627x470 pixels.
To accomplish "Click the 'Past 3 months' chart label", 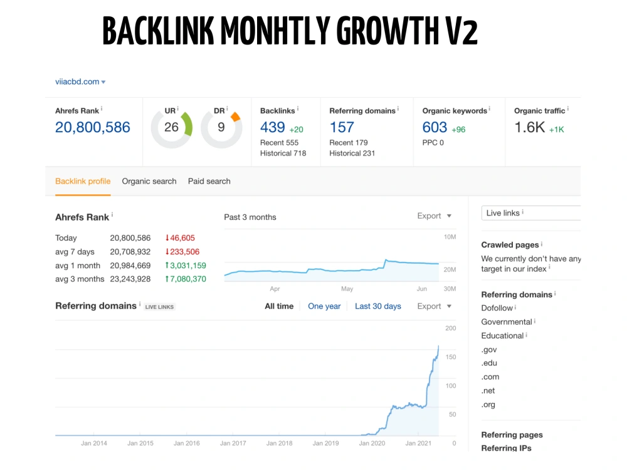I will (x=250, y=217).
